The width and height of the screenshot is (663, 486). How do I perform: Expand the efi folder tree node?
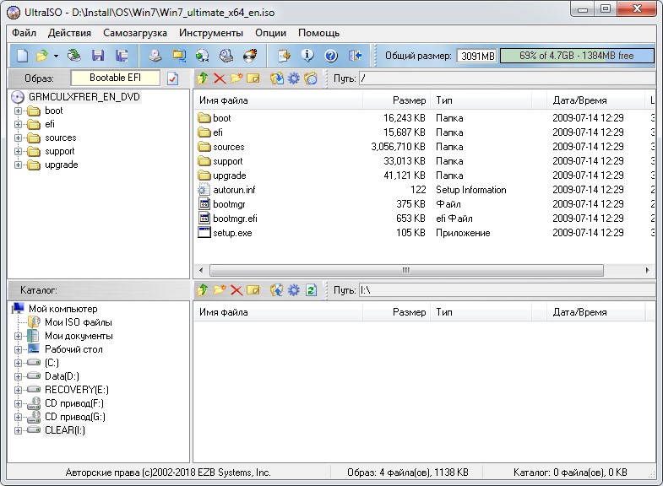coord(19,125)
